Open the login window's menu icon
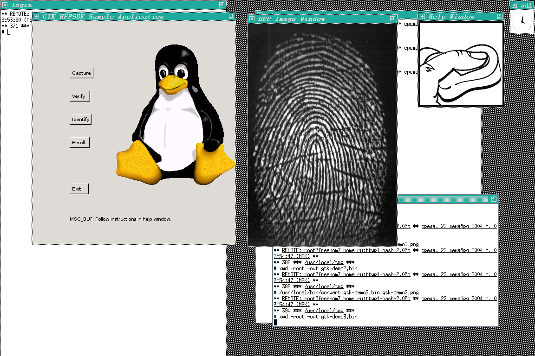Image resolution: width=535 pixels, height=356 pixels. coord(5,5)
